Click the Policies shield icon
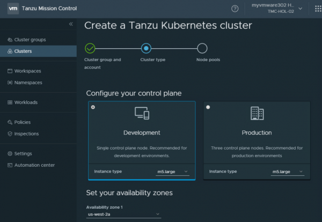322x222 pixels. [10, 122]
